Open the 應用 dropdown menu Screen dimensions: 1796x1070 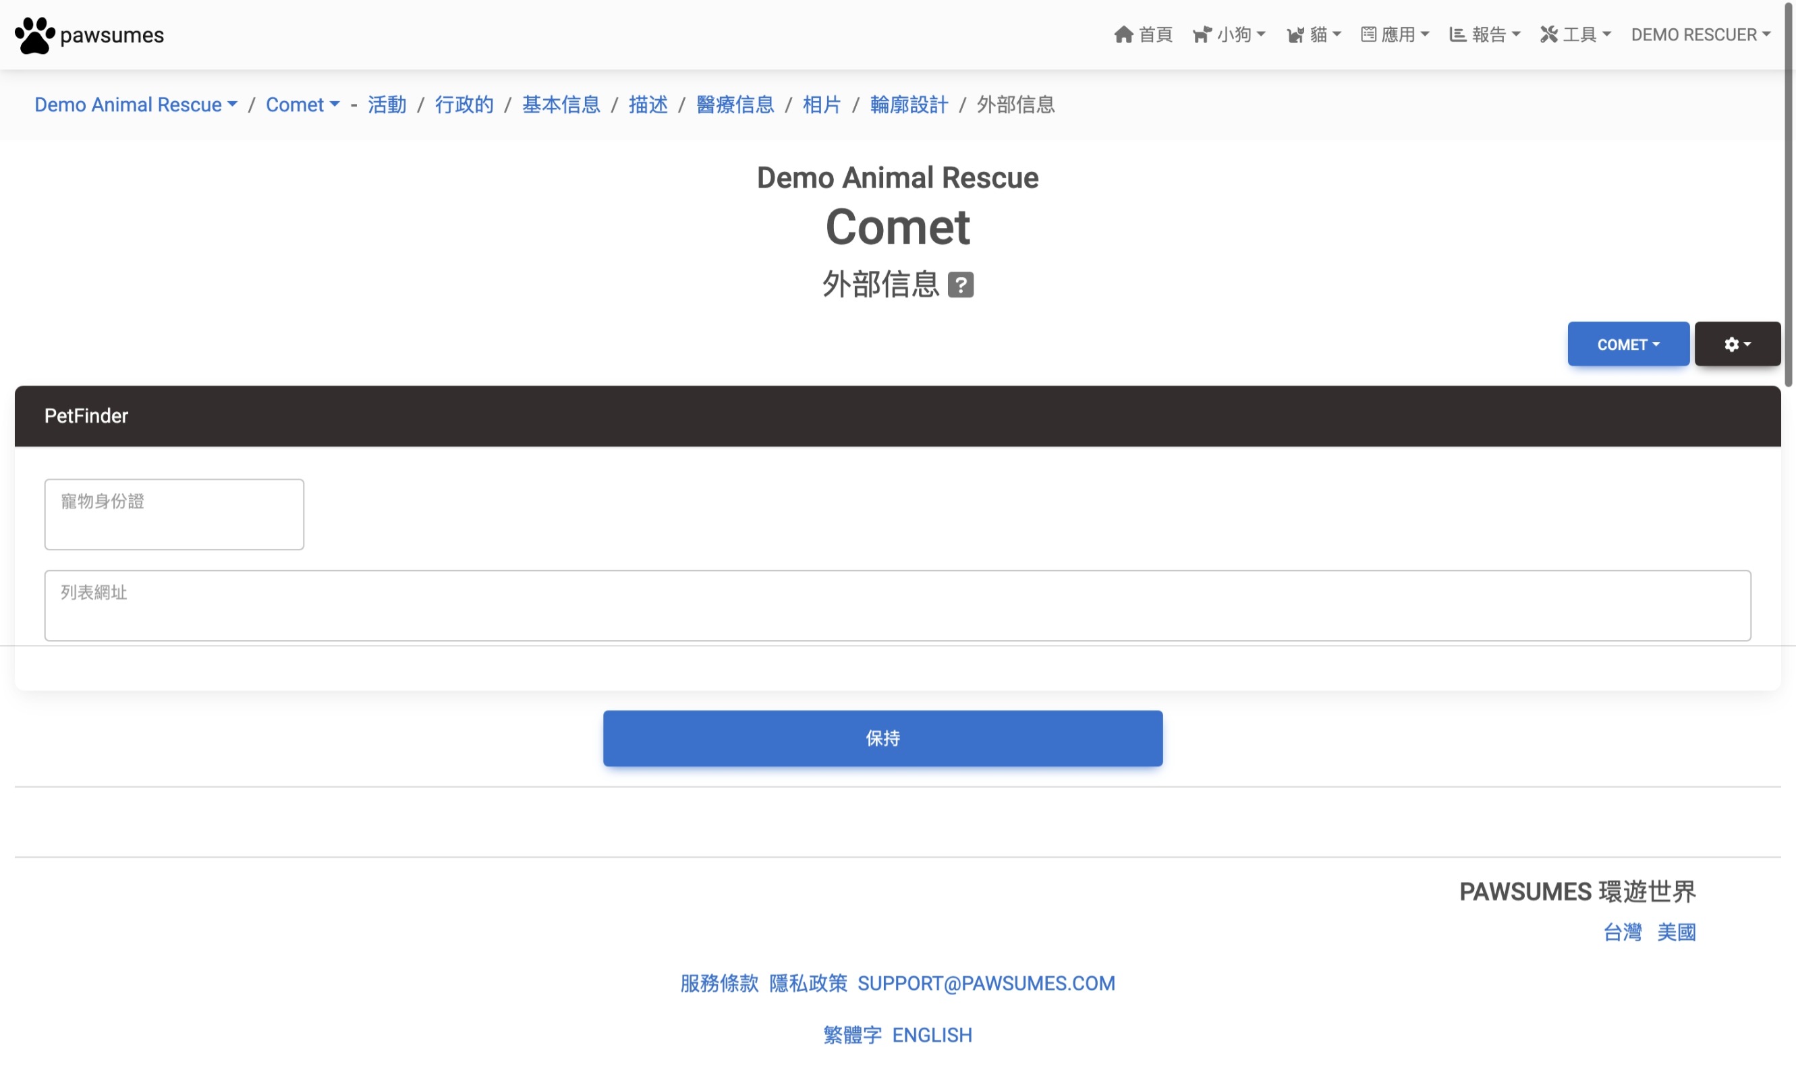(x=1393, y=34)
